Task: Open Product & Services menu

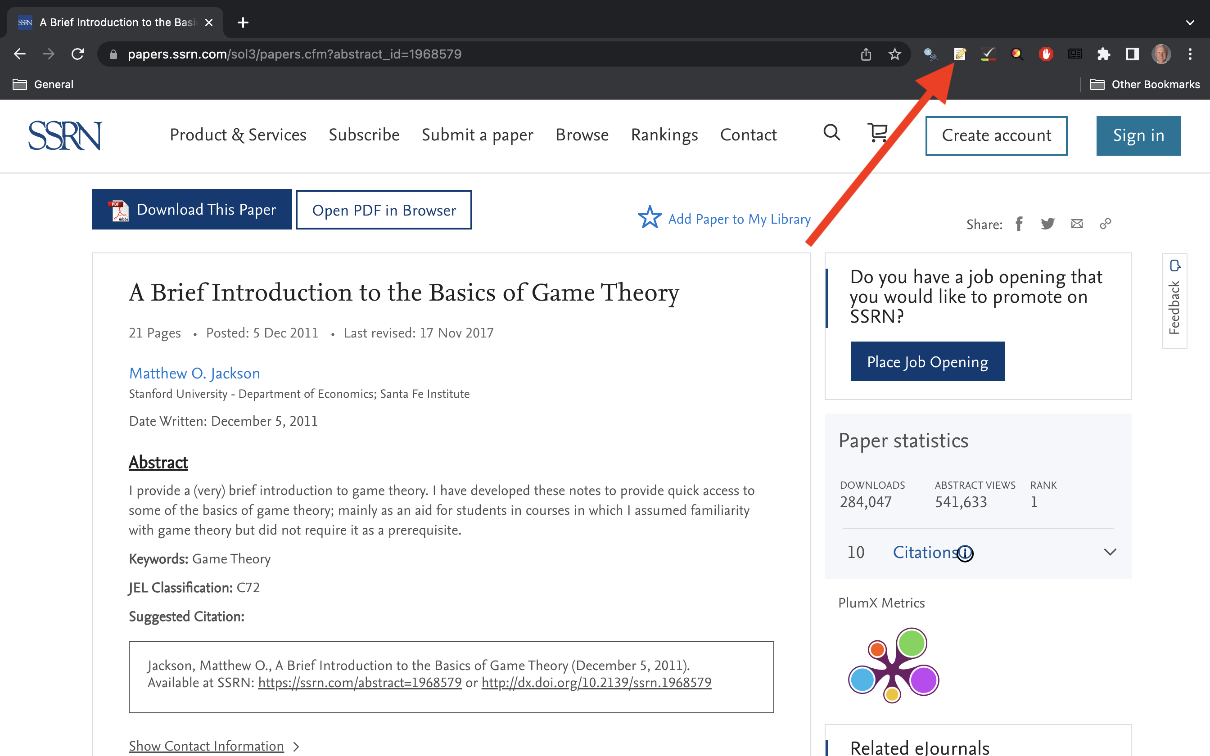Action: (x=238, y=135)
